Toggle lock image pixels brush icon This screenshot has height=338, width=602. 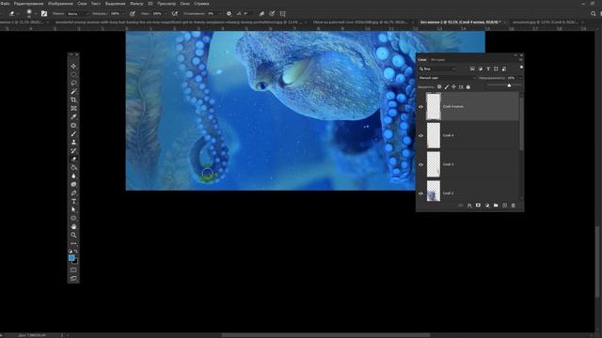(x=447, y=87)
